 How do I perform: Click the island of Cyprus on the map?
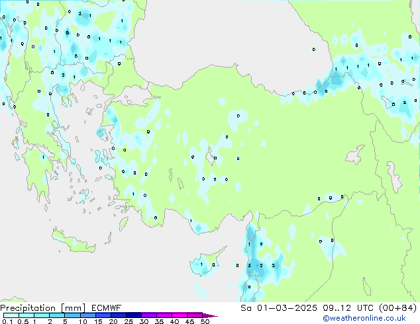[205, 263]
